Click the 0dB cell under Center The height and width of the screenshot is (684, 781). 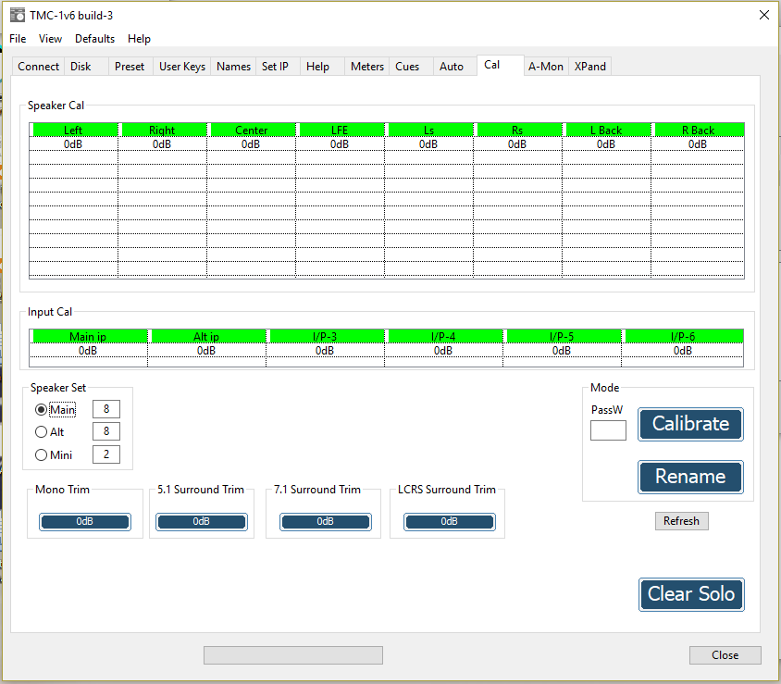tap(251, 144)
